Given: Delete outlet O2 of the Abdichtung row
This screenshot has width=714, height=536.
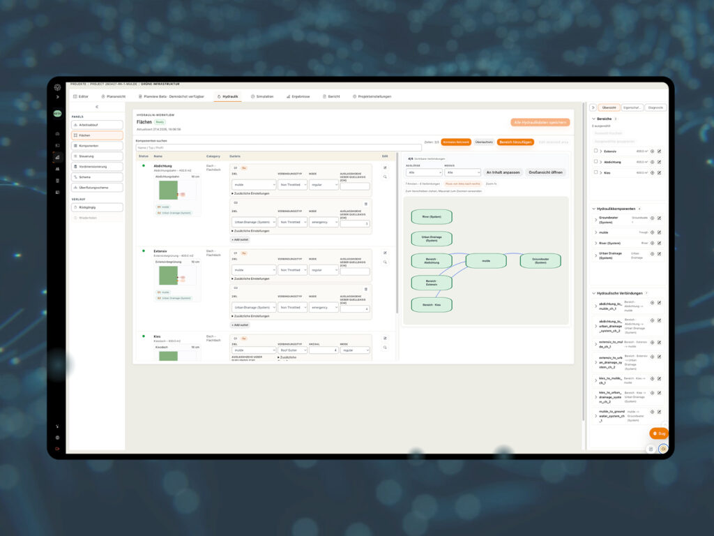Looking at the screenshot, I should click(365, 204).
